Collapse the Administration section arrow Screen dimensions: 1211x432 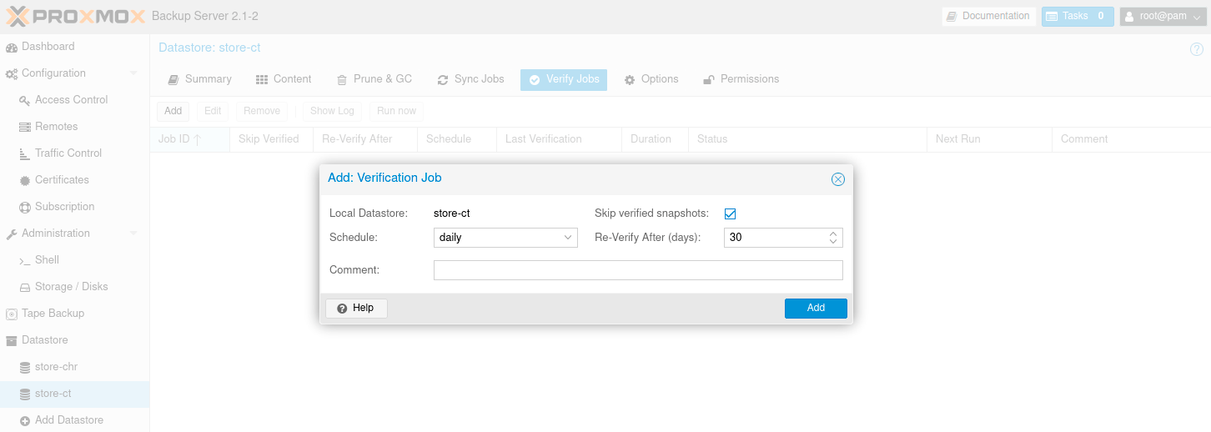133,234
